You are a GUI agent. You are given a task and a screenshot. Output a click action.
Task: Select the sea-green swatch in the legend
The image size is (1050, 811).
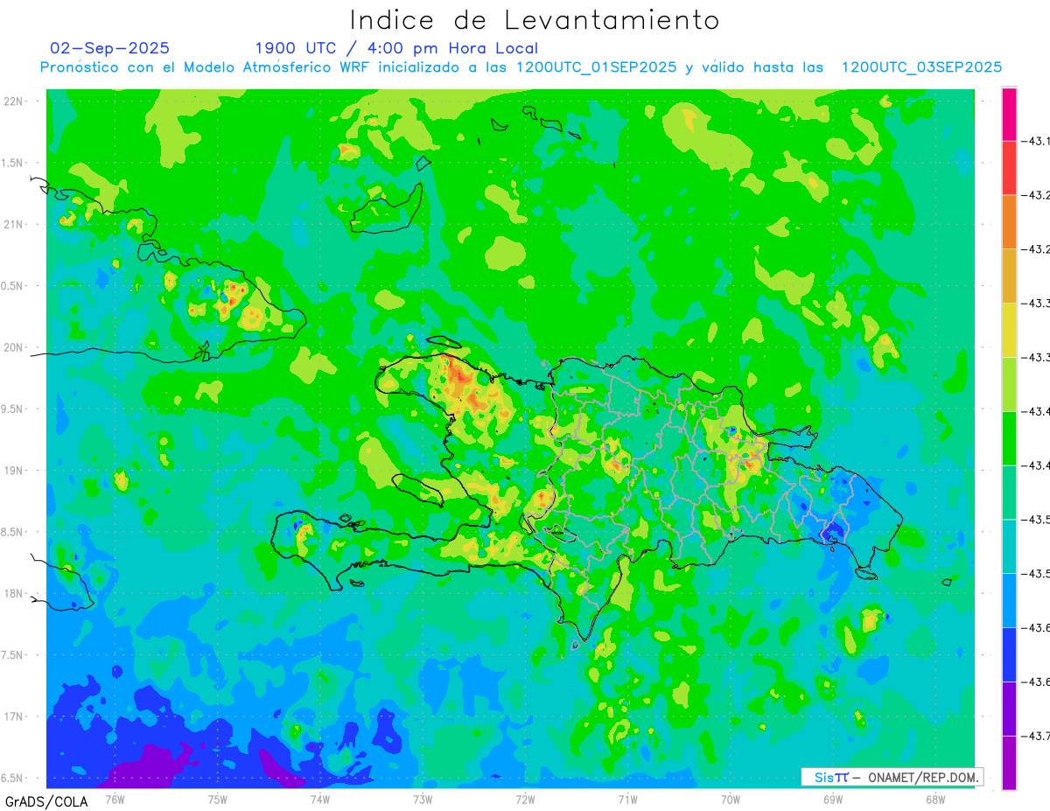click(x=1009, y=493)
